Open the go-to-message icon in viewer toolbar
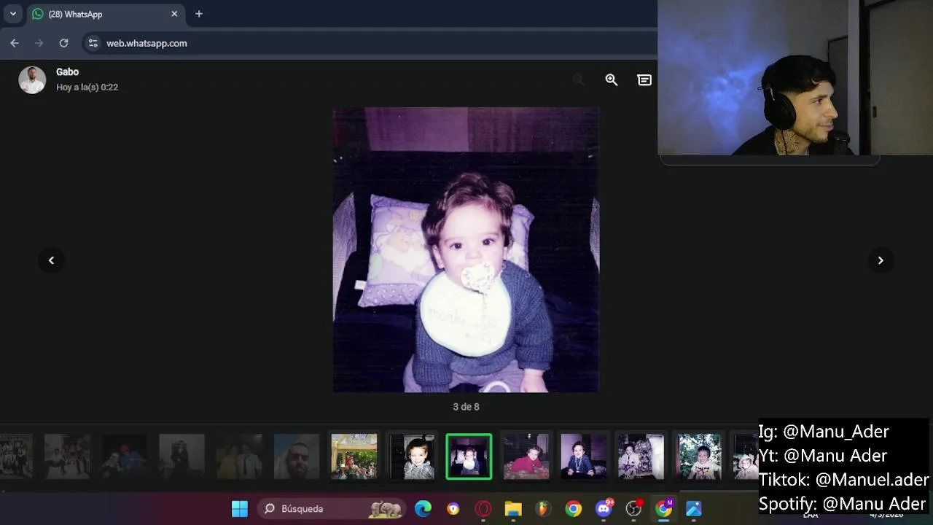 coord(644,80)
